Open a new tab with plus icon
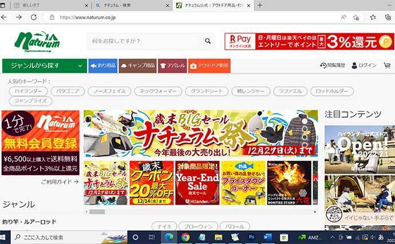The image size is (395, 244). (260, 5)
